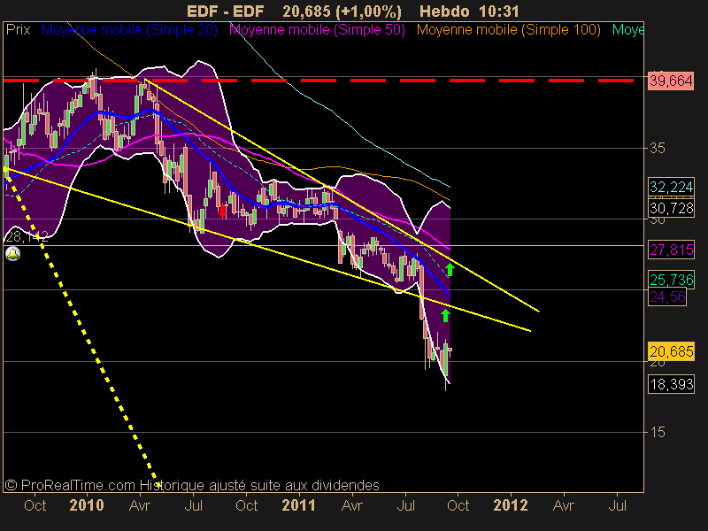Select the higher green up arrow marker
Viewport: 708px width, 531px height.
click(450, 270)
